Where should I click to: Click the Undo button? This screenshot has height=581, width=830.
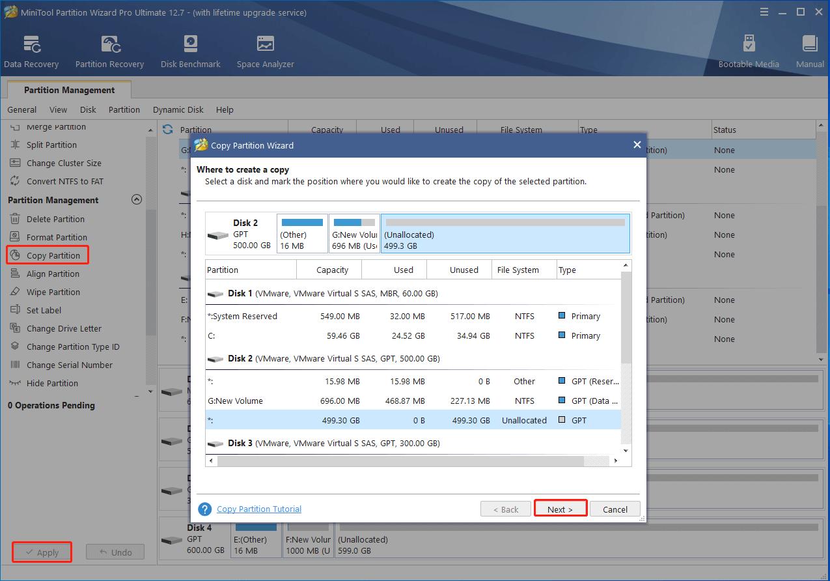115,552
